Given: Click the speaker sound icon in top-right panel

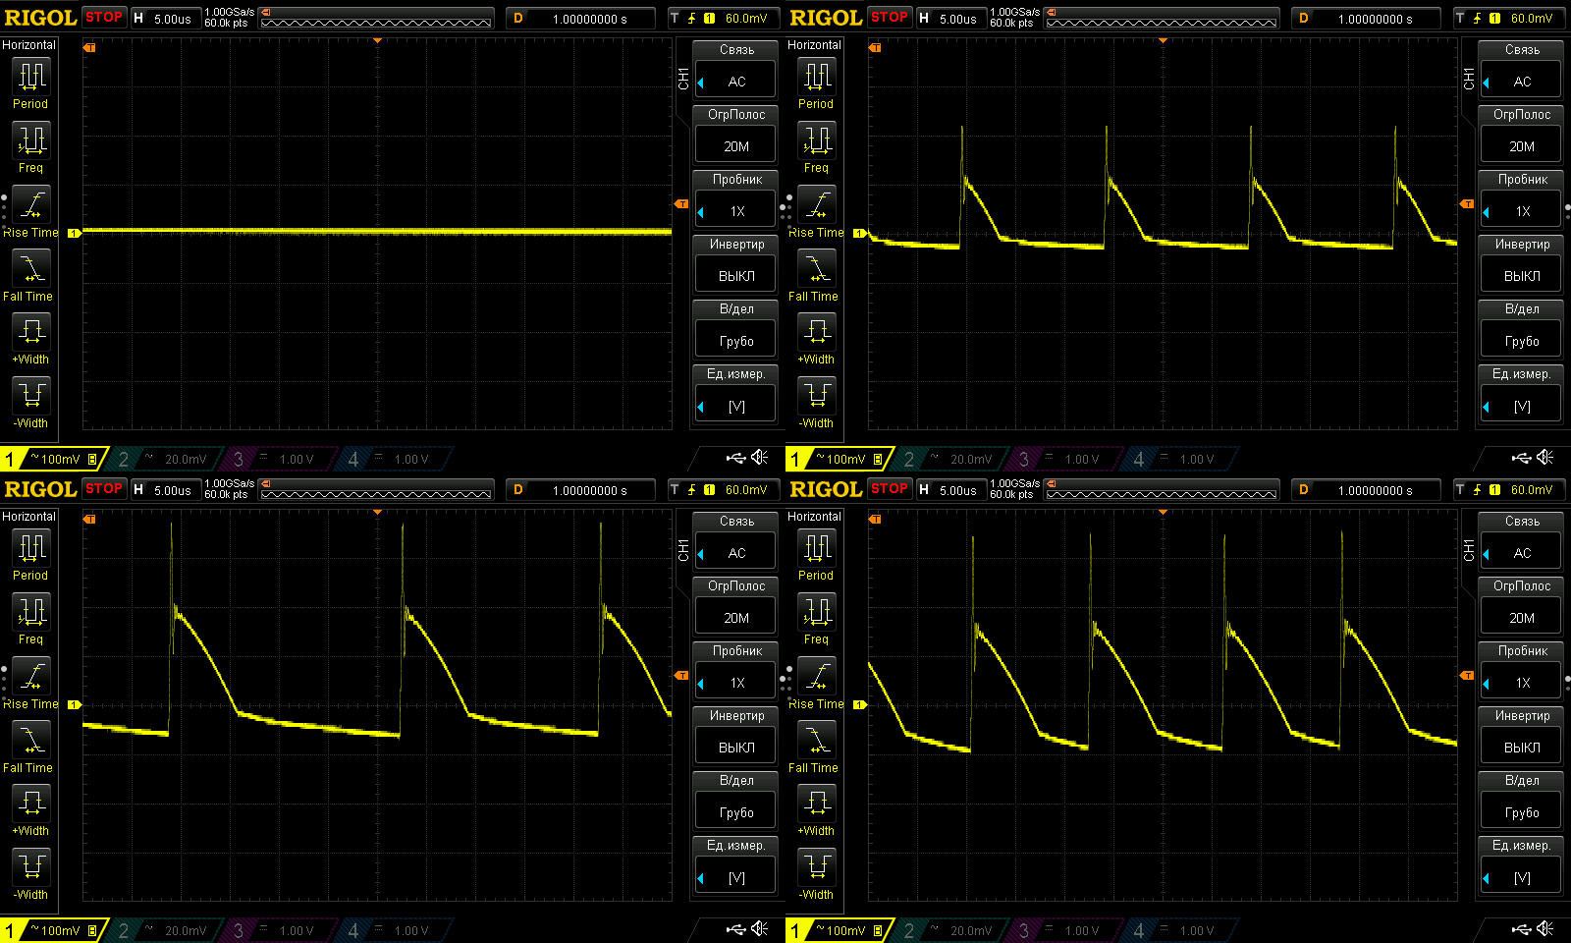Looking at the screenshot, I should [x=1545, y=458].
